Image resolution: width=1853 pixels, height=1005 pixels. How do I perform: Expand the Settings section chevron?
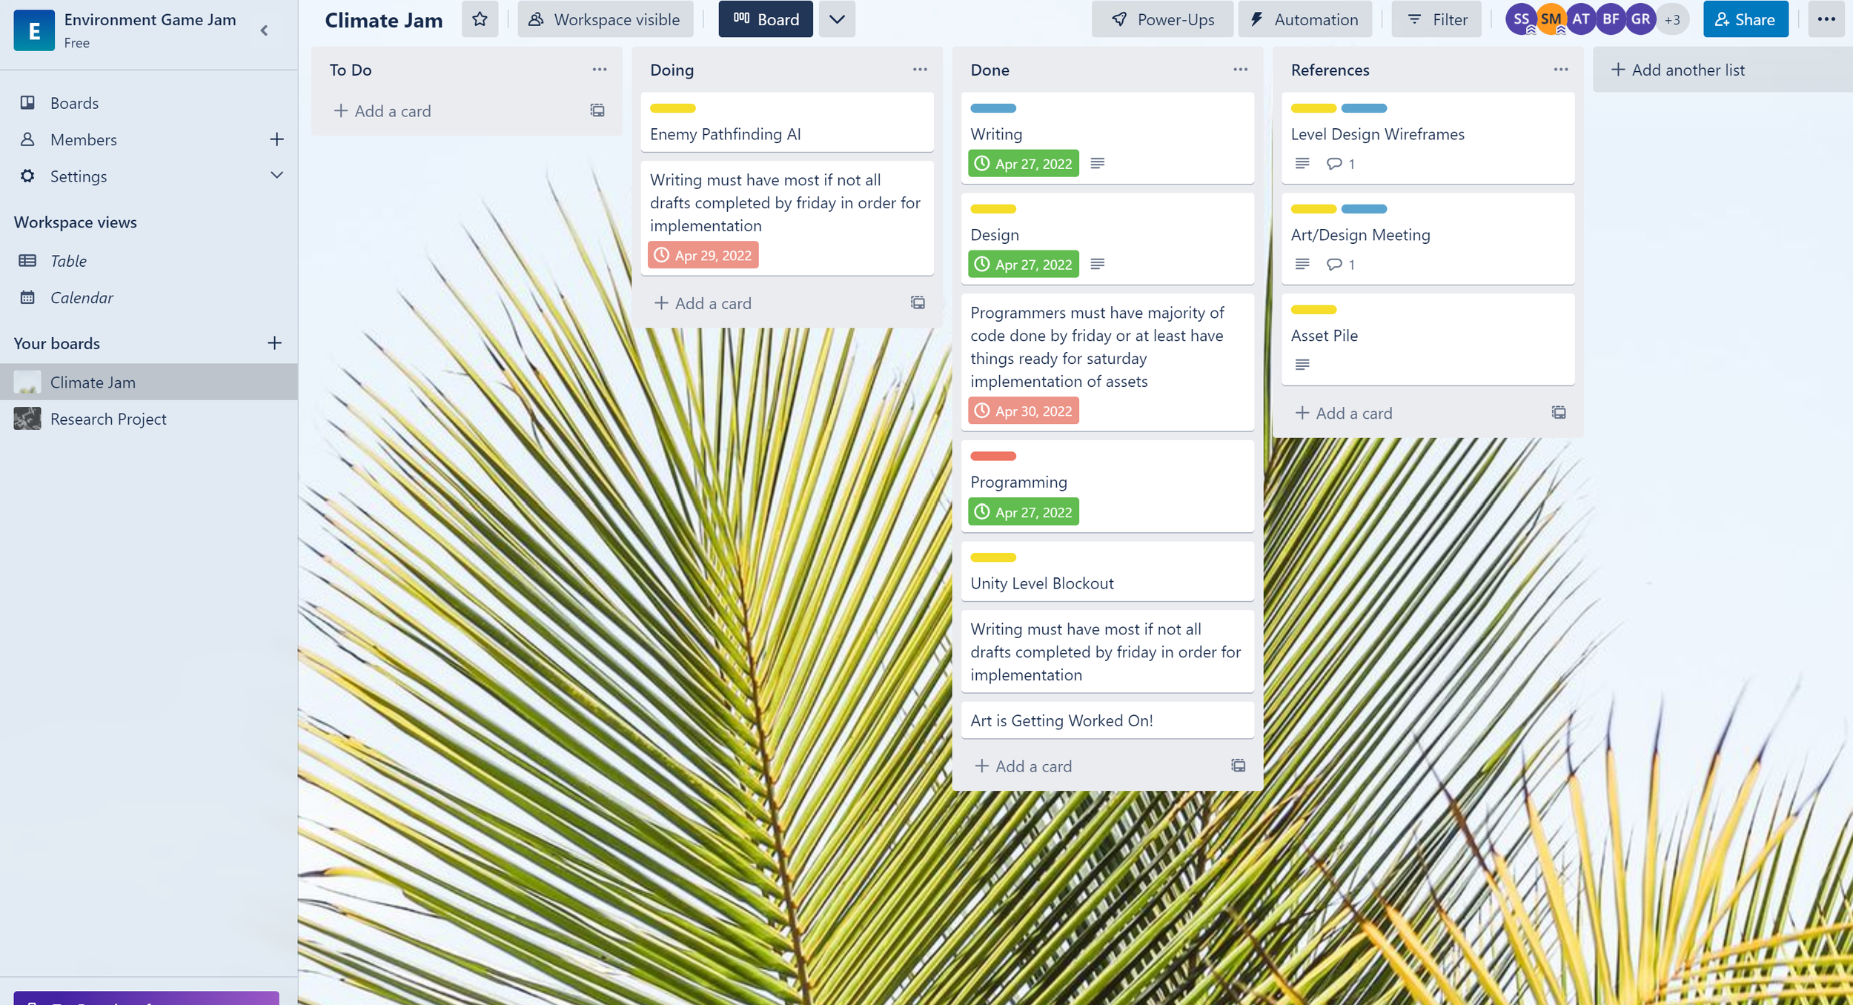pyautogui.click(x=276, y=176)
